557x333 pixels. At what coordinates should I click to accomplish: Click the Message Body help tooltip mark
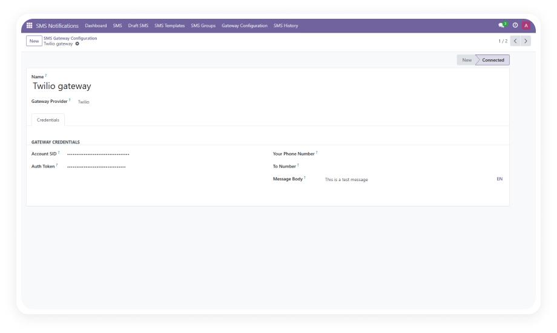coord(305,177)
